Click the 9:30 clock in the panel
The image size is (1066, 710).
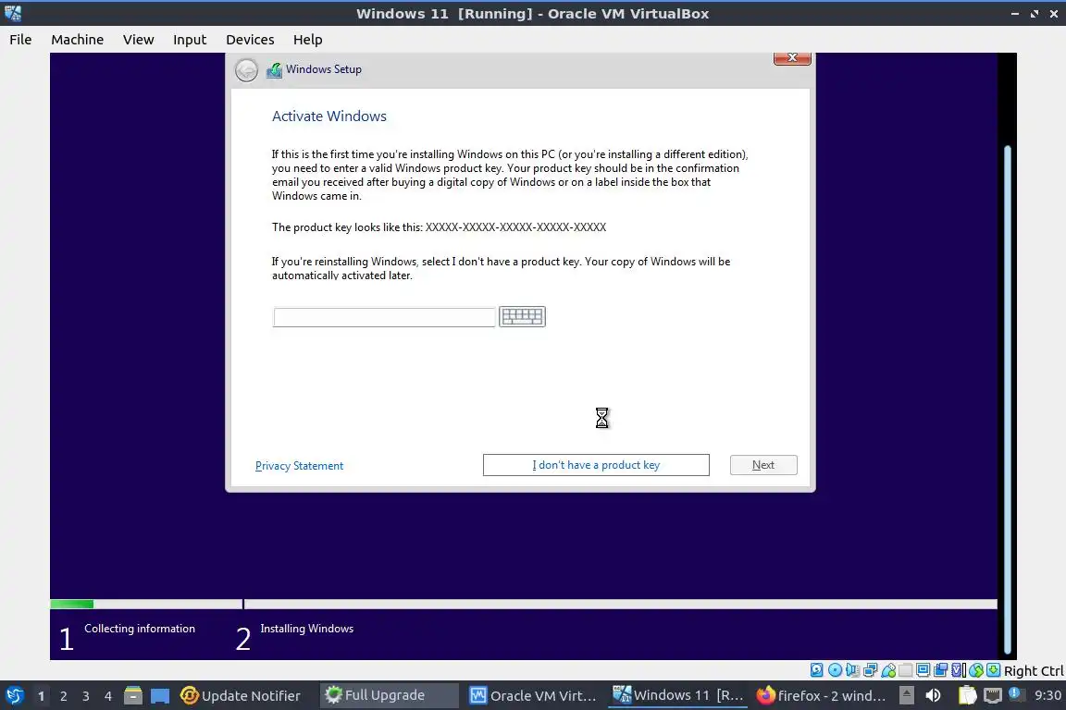[x=1047, y=695]
